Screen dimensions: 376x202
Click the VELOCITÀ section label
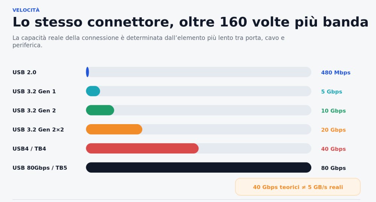coord(26,10)
